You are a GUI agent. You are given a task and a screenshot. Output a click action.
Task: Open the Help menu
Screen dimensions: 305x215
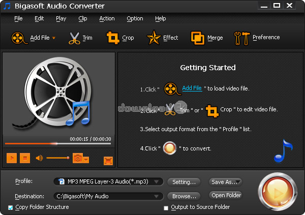(x=161, y=18)
